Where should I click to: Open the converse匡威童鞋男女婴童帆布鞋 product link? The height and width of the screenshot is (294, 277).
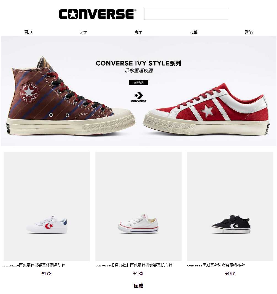click(216, 265)
